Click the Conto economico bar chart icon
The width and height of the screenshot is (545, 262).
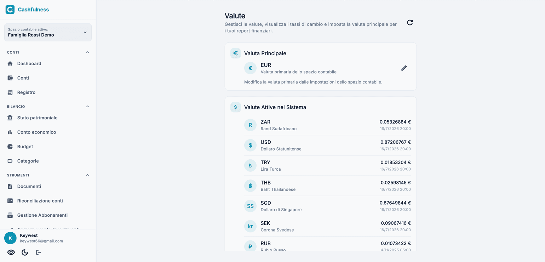click(10, 132)
